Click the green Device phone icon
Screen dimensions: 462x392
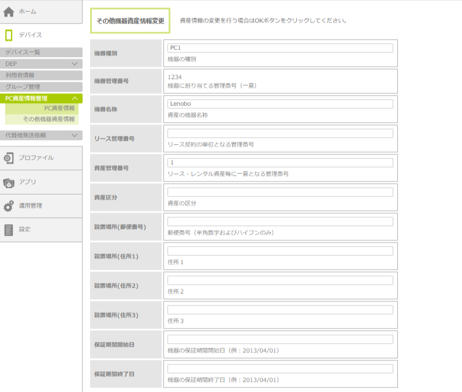click(9, 35)
